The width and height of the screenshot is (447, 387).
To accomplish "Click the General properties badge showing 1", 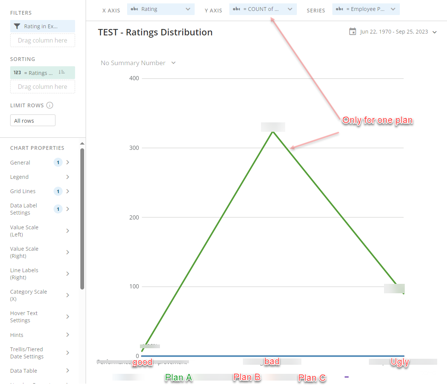I will tap(58, 163).
